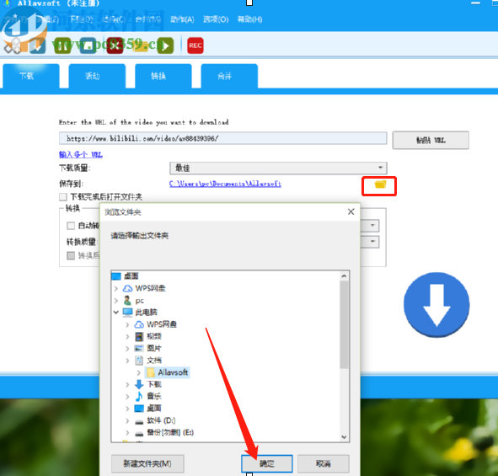This screenshot has width=498, height=476.
Task: Open the 动作(A) menu
Action: click(182, 19)
